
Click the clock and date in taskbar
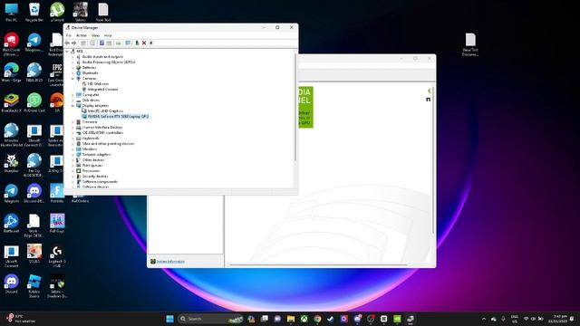[558, 319]
